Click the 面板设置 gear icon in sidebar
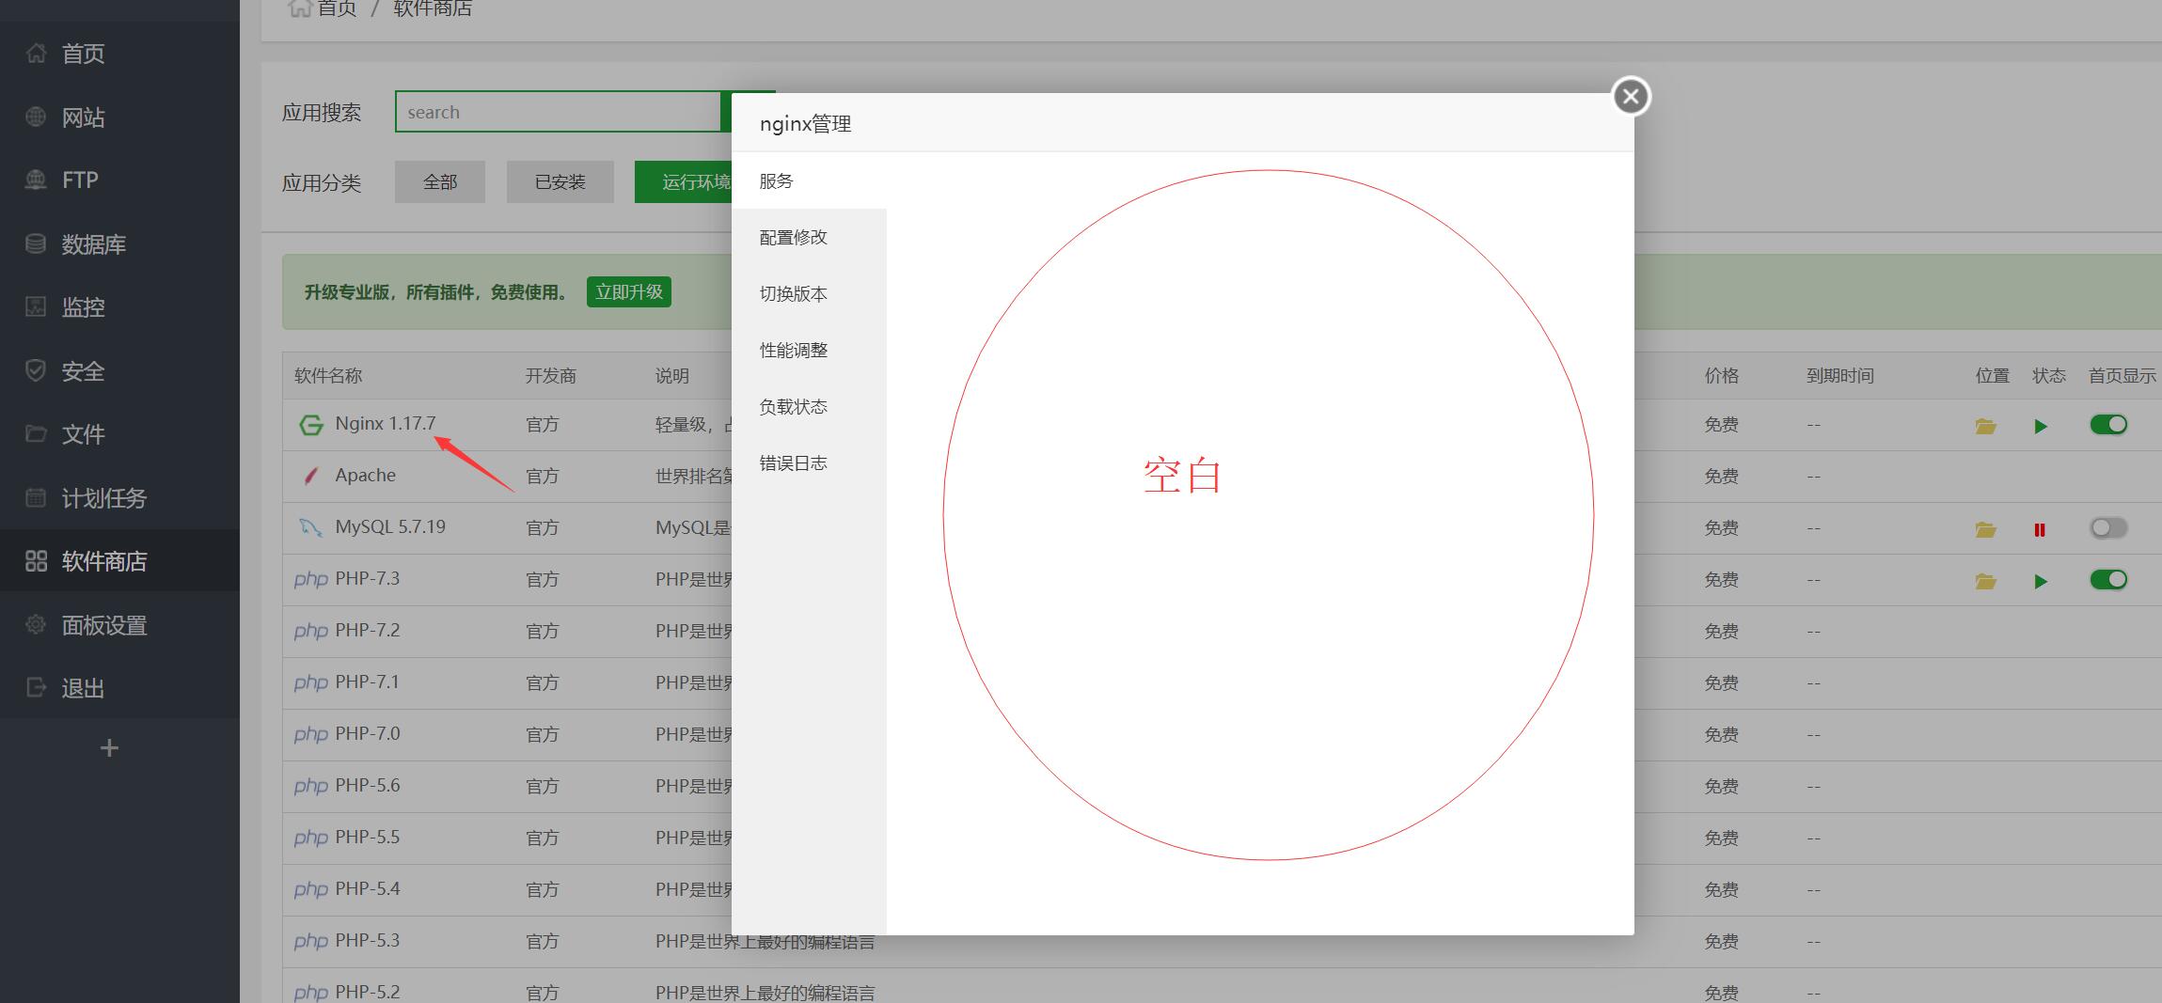 tap(36, 625)
